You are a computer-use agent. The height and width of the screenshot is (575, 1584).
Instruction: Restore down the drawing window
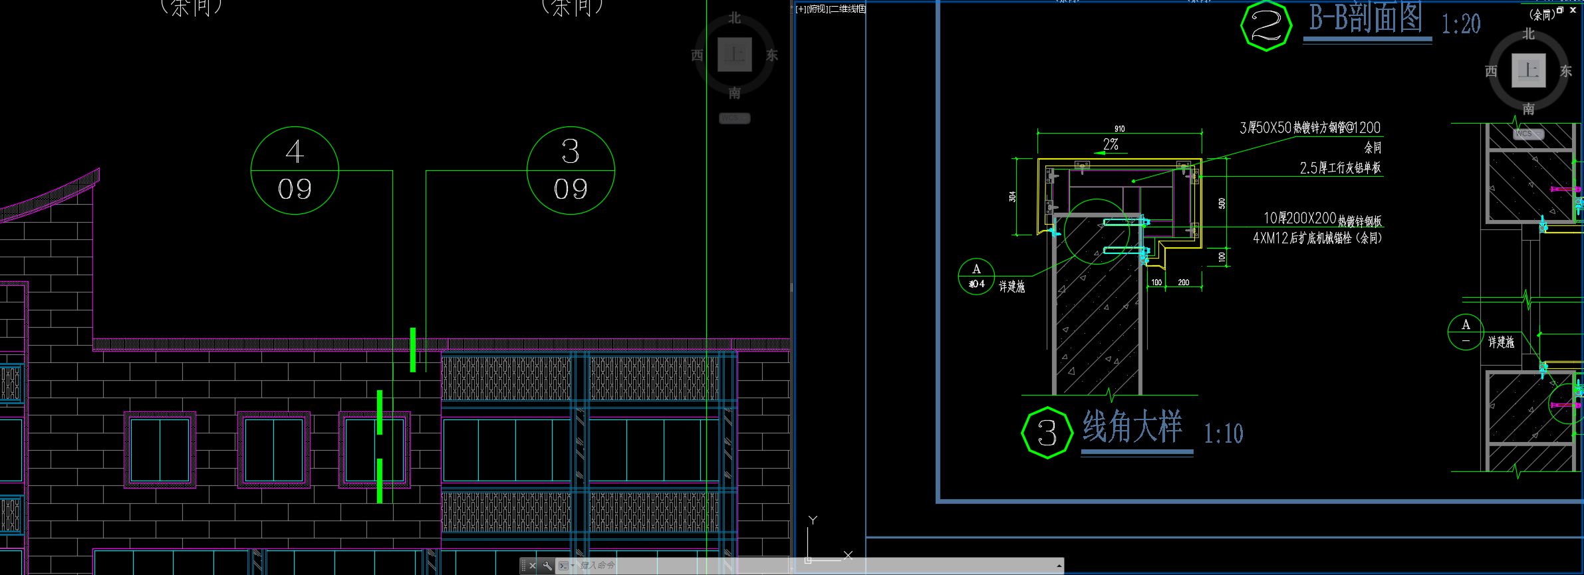1560,10
